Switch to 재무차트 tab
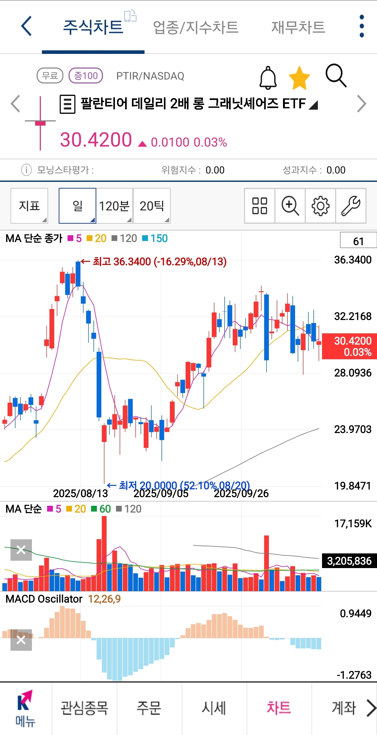The width and height of the screenshot is (377, 735). 298,27
